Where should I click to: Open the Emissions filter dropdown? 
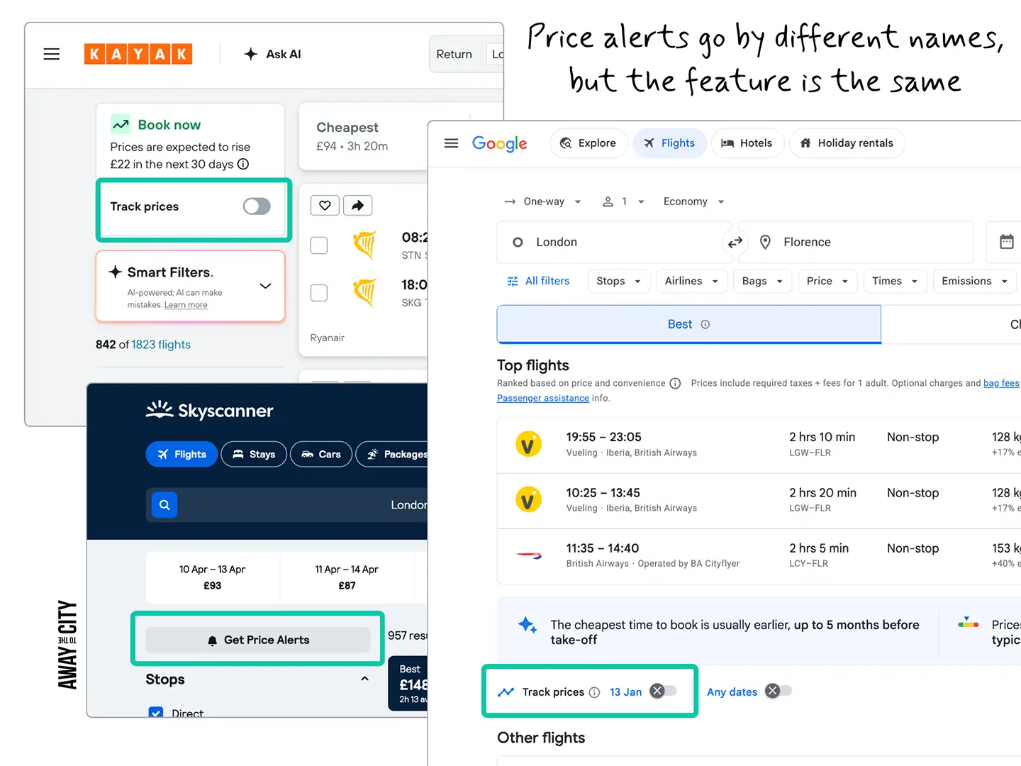click(x=975, y=281)
